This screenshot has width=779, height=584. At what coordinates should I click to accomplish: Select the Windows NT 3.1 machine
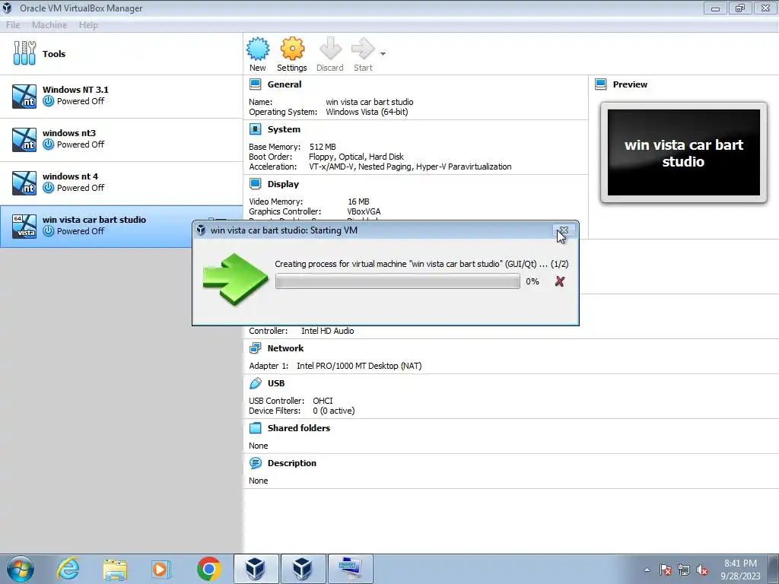(x=121, y=97)
